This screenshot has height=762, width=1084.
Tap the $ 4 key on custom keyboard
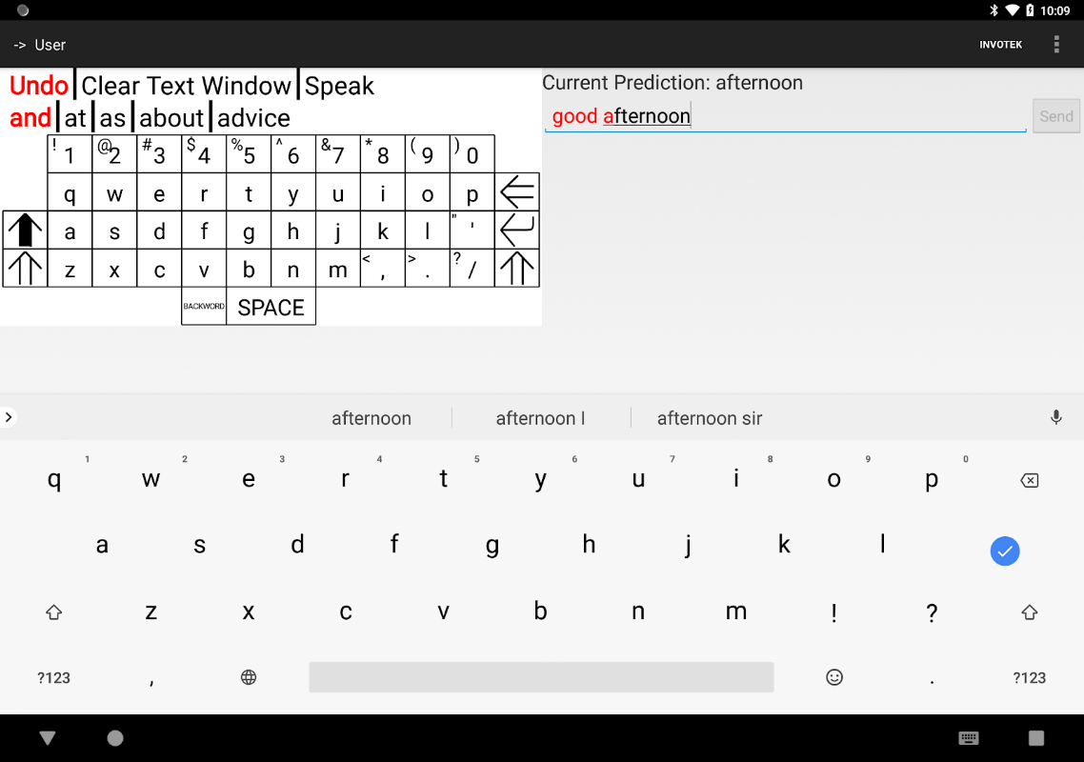coord(204,153)
